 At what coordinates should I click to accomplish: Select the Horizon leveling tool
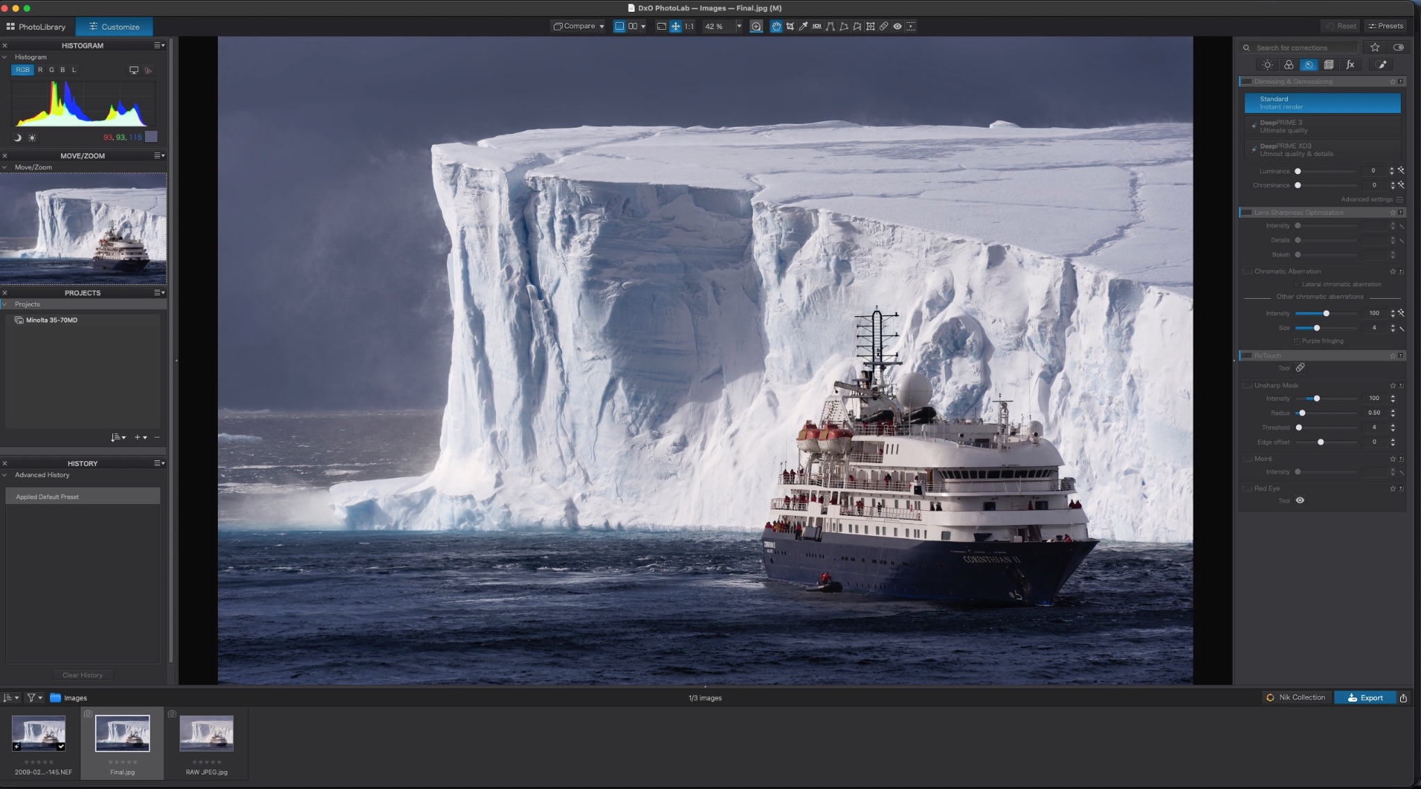817,26
